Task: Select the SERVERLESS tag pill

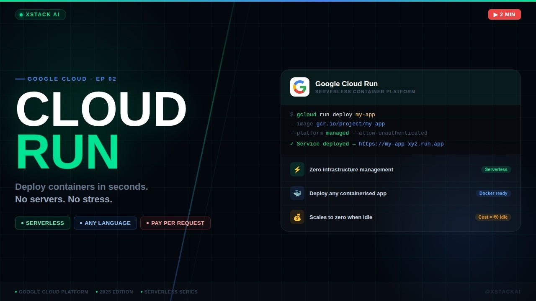Action: [x=43, y=223]
